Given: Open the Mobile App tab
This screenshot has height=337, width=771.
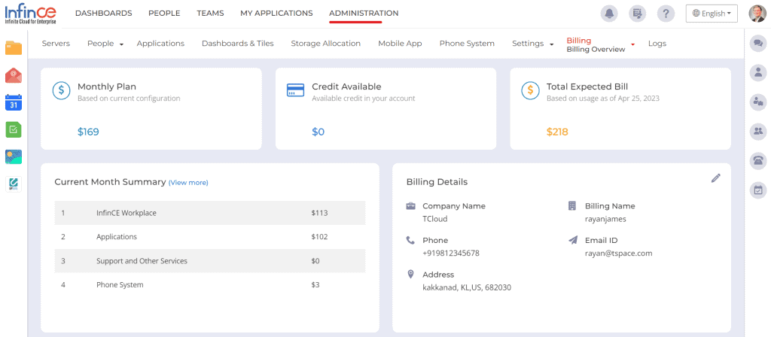Looking at the screenshot, I should (400, 43).
